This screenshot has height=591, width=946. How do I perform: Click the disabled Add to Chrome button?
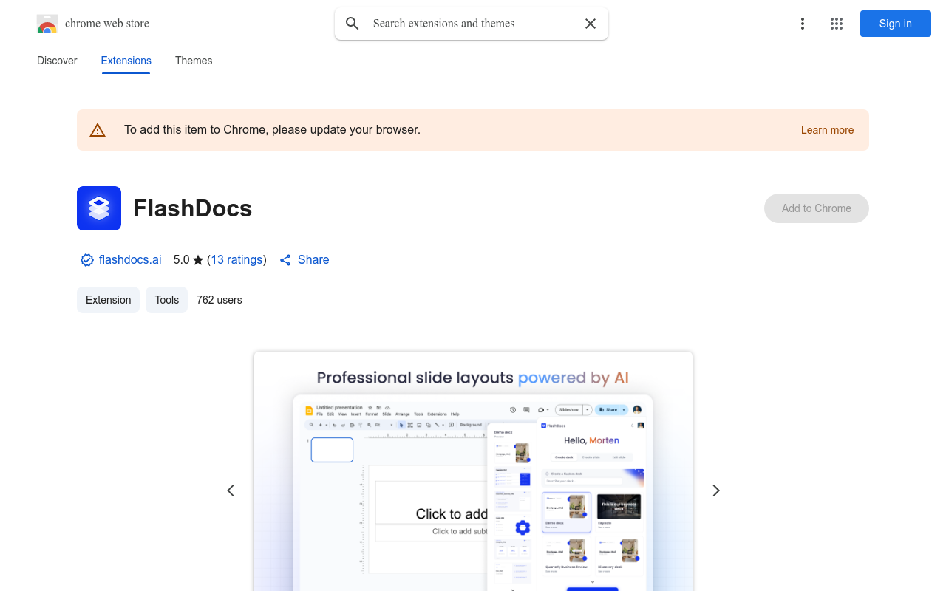click(817, 208)
